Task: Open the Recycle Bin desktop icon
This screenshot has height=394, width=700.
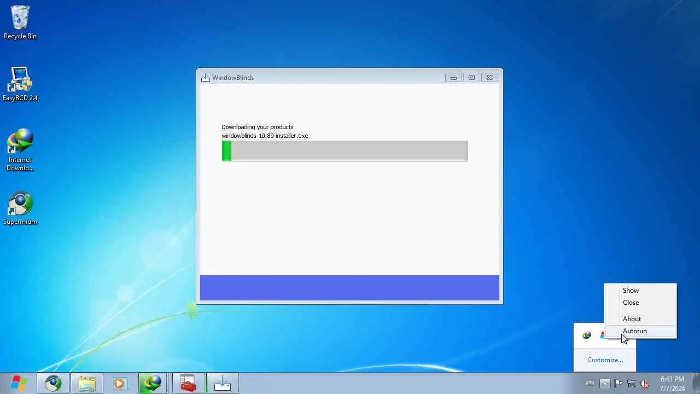Action: click(x=20, y=23)
